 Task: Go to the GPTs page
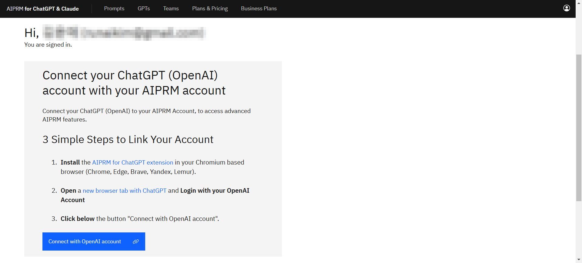tap(144, 8)
